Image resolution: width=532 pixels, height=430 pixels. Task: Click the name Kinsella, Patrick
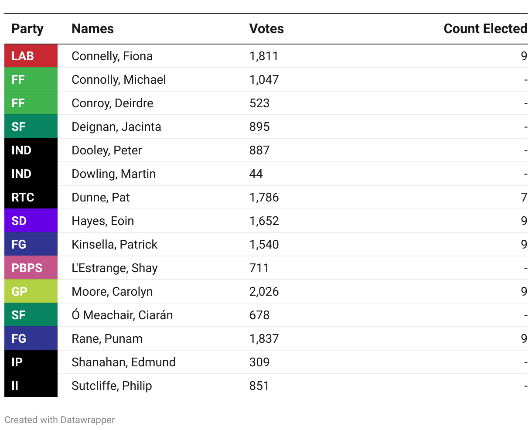[x=114, y=245]
